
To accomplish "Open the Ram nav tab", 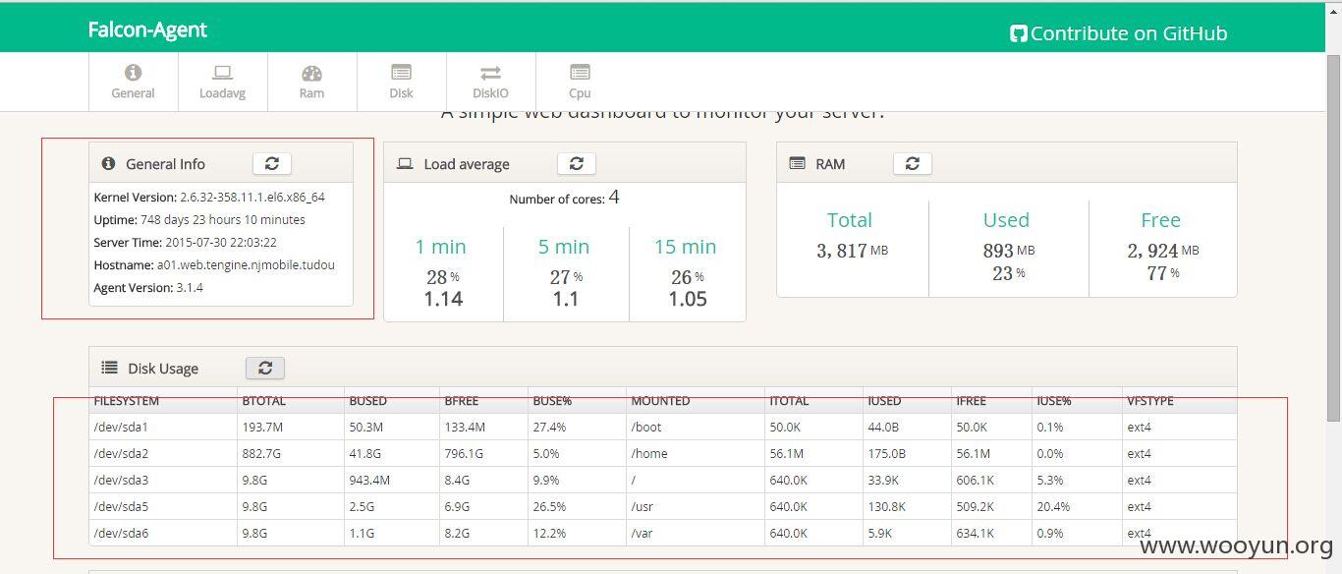I will point(311,81).
